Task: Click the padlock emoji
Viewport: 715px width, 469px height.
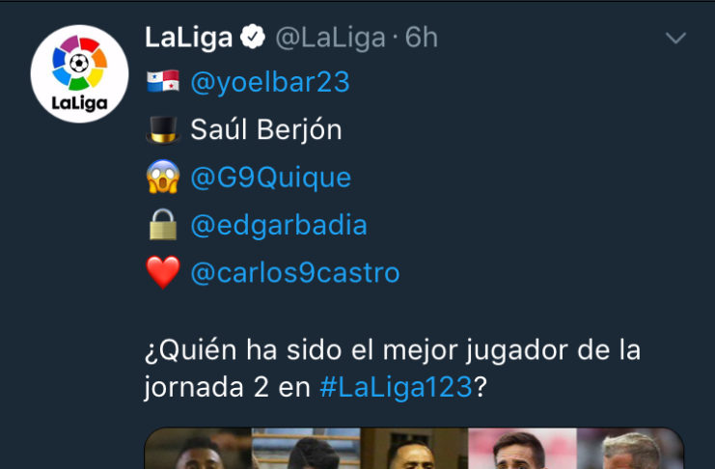Action: pos(163,225)
